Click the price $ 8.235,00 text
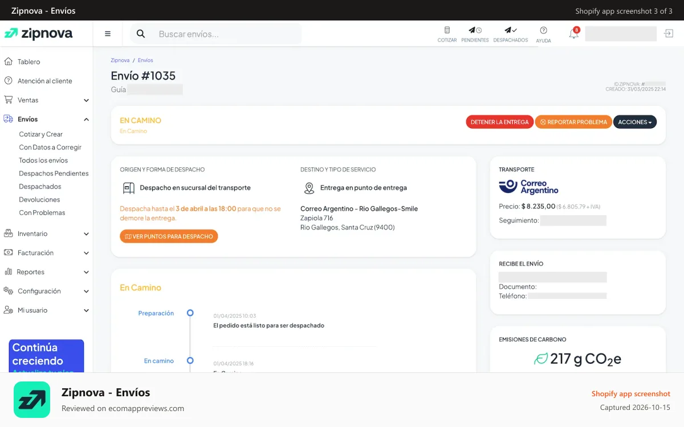Screen dimensions: 684x427 (x=538, y=207)
